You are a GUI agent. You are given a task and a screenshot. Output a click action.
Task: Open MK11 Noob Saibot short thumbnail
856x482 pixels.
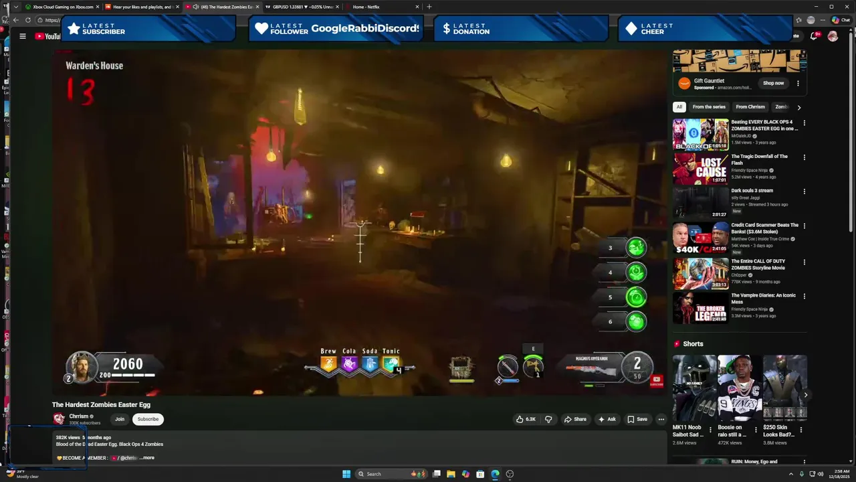693,388
